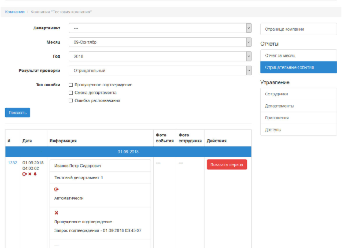Image resolution: width=344 pixels, height=250 pixels.
Task: Click the red exit icon under date 01.09.2018
Action: click(x=25, y=174)
